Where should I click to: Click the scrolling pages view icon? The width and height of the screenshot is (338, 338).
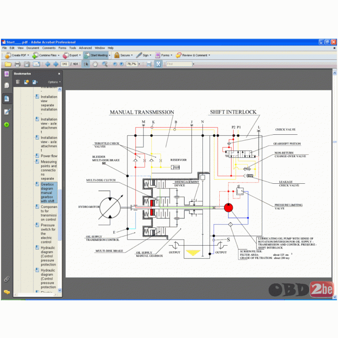[149, 64]
